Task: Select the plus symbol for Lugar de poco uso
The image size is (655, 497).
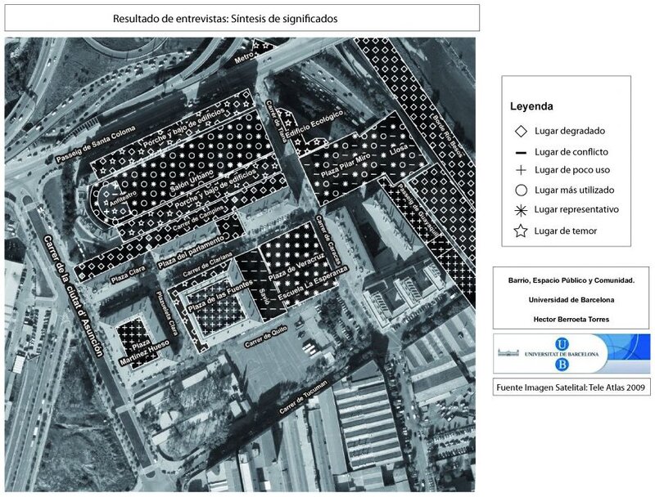Action: [520, 170]
